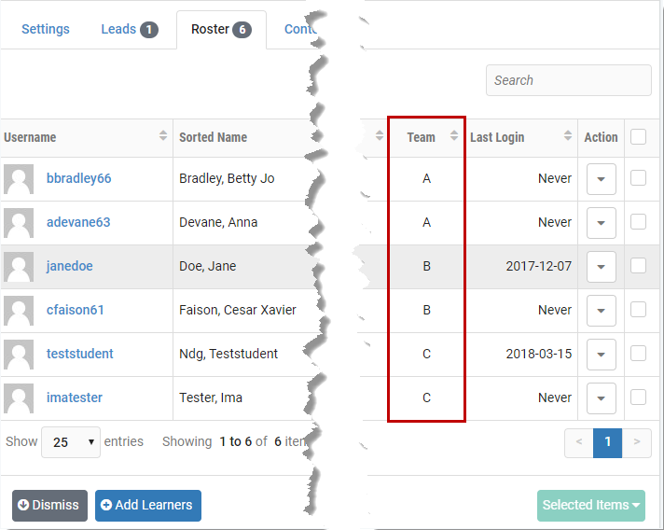Click avatar icon next to teststudent
The height and width of the screenshot is (530, 664).
(19, 355)
